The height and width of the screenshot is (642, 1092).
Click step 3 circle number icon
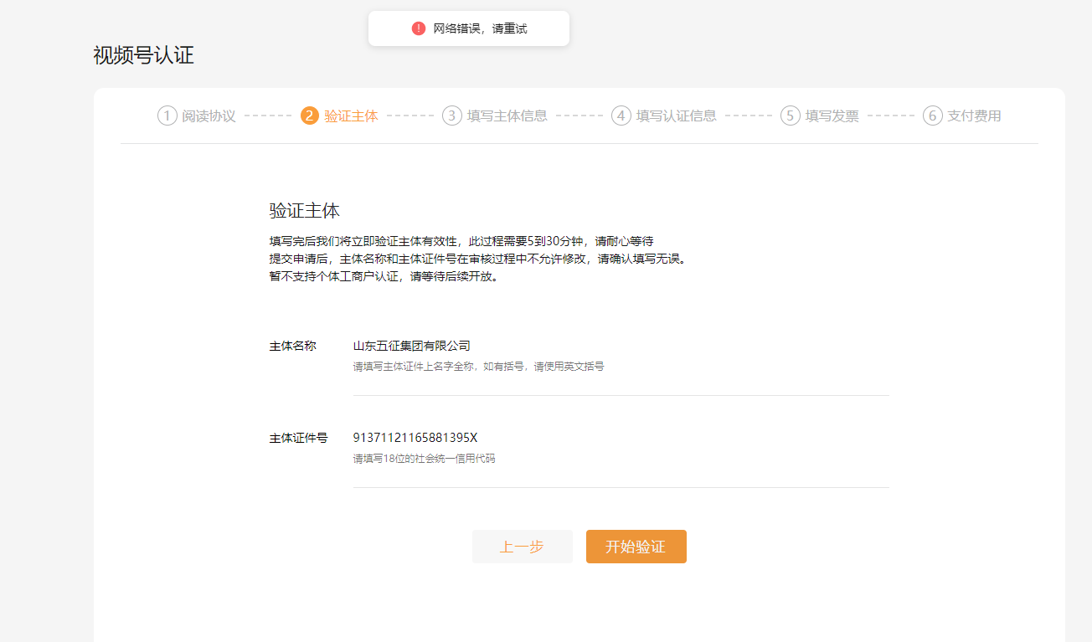(452, 116)
